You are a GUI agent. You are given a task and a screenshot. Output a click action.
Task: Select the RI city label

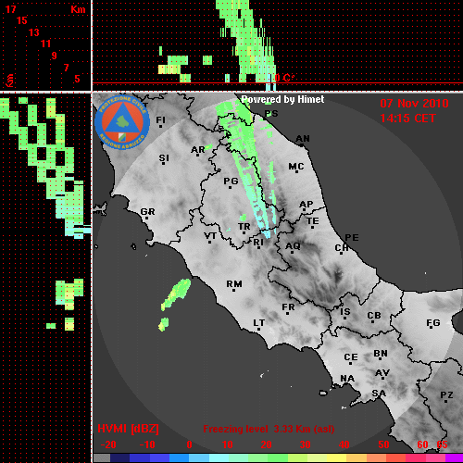pos(258,242)
